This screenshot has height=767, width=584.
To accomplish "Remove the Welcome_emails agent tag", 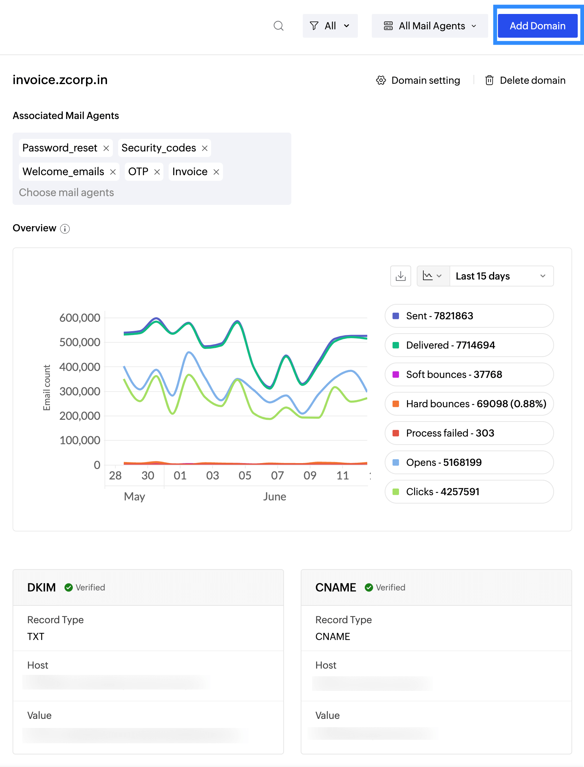I will tap(113, 172).
